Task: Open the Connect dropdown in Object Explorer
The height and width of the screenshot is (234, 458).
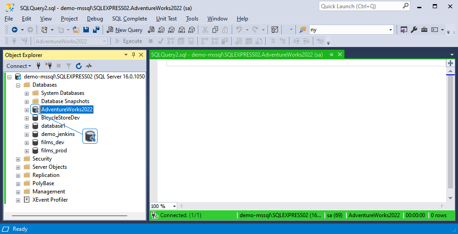Action: (x=19, y=66)
